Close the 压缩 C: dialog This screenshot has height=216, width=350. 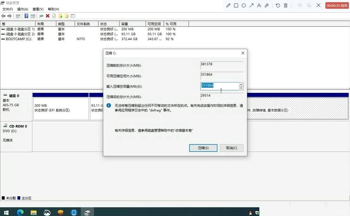[243, 53]
